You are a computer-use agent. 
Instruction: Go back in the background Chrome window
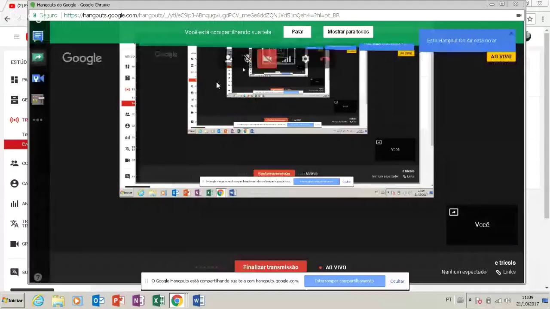7,19
